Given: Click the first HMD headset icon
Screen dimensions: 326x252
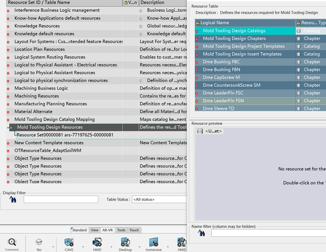Looking at the screenshot, I should pos(97,242).
